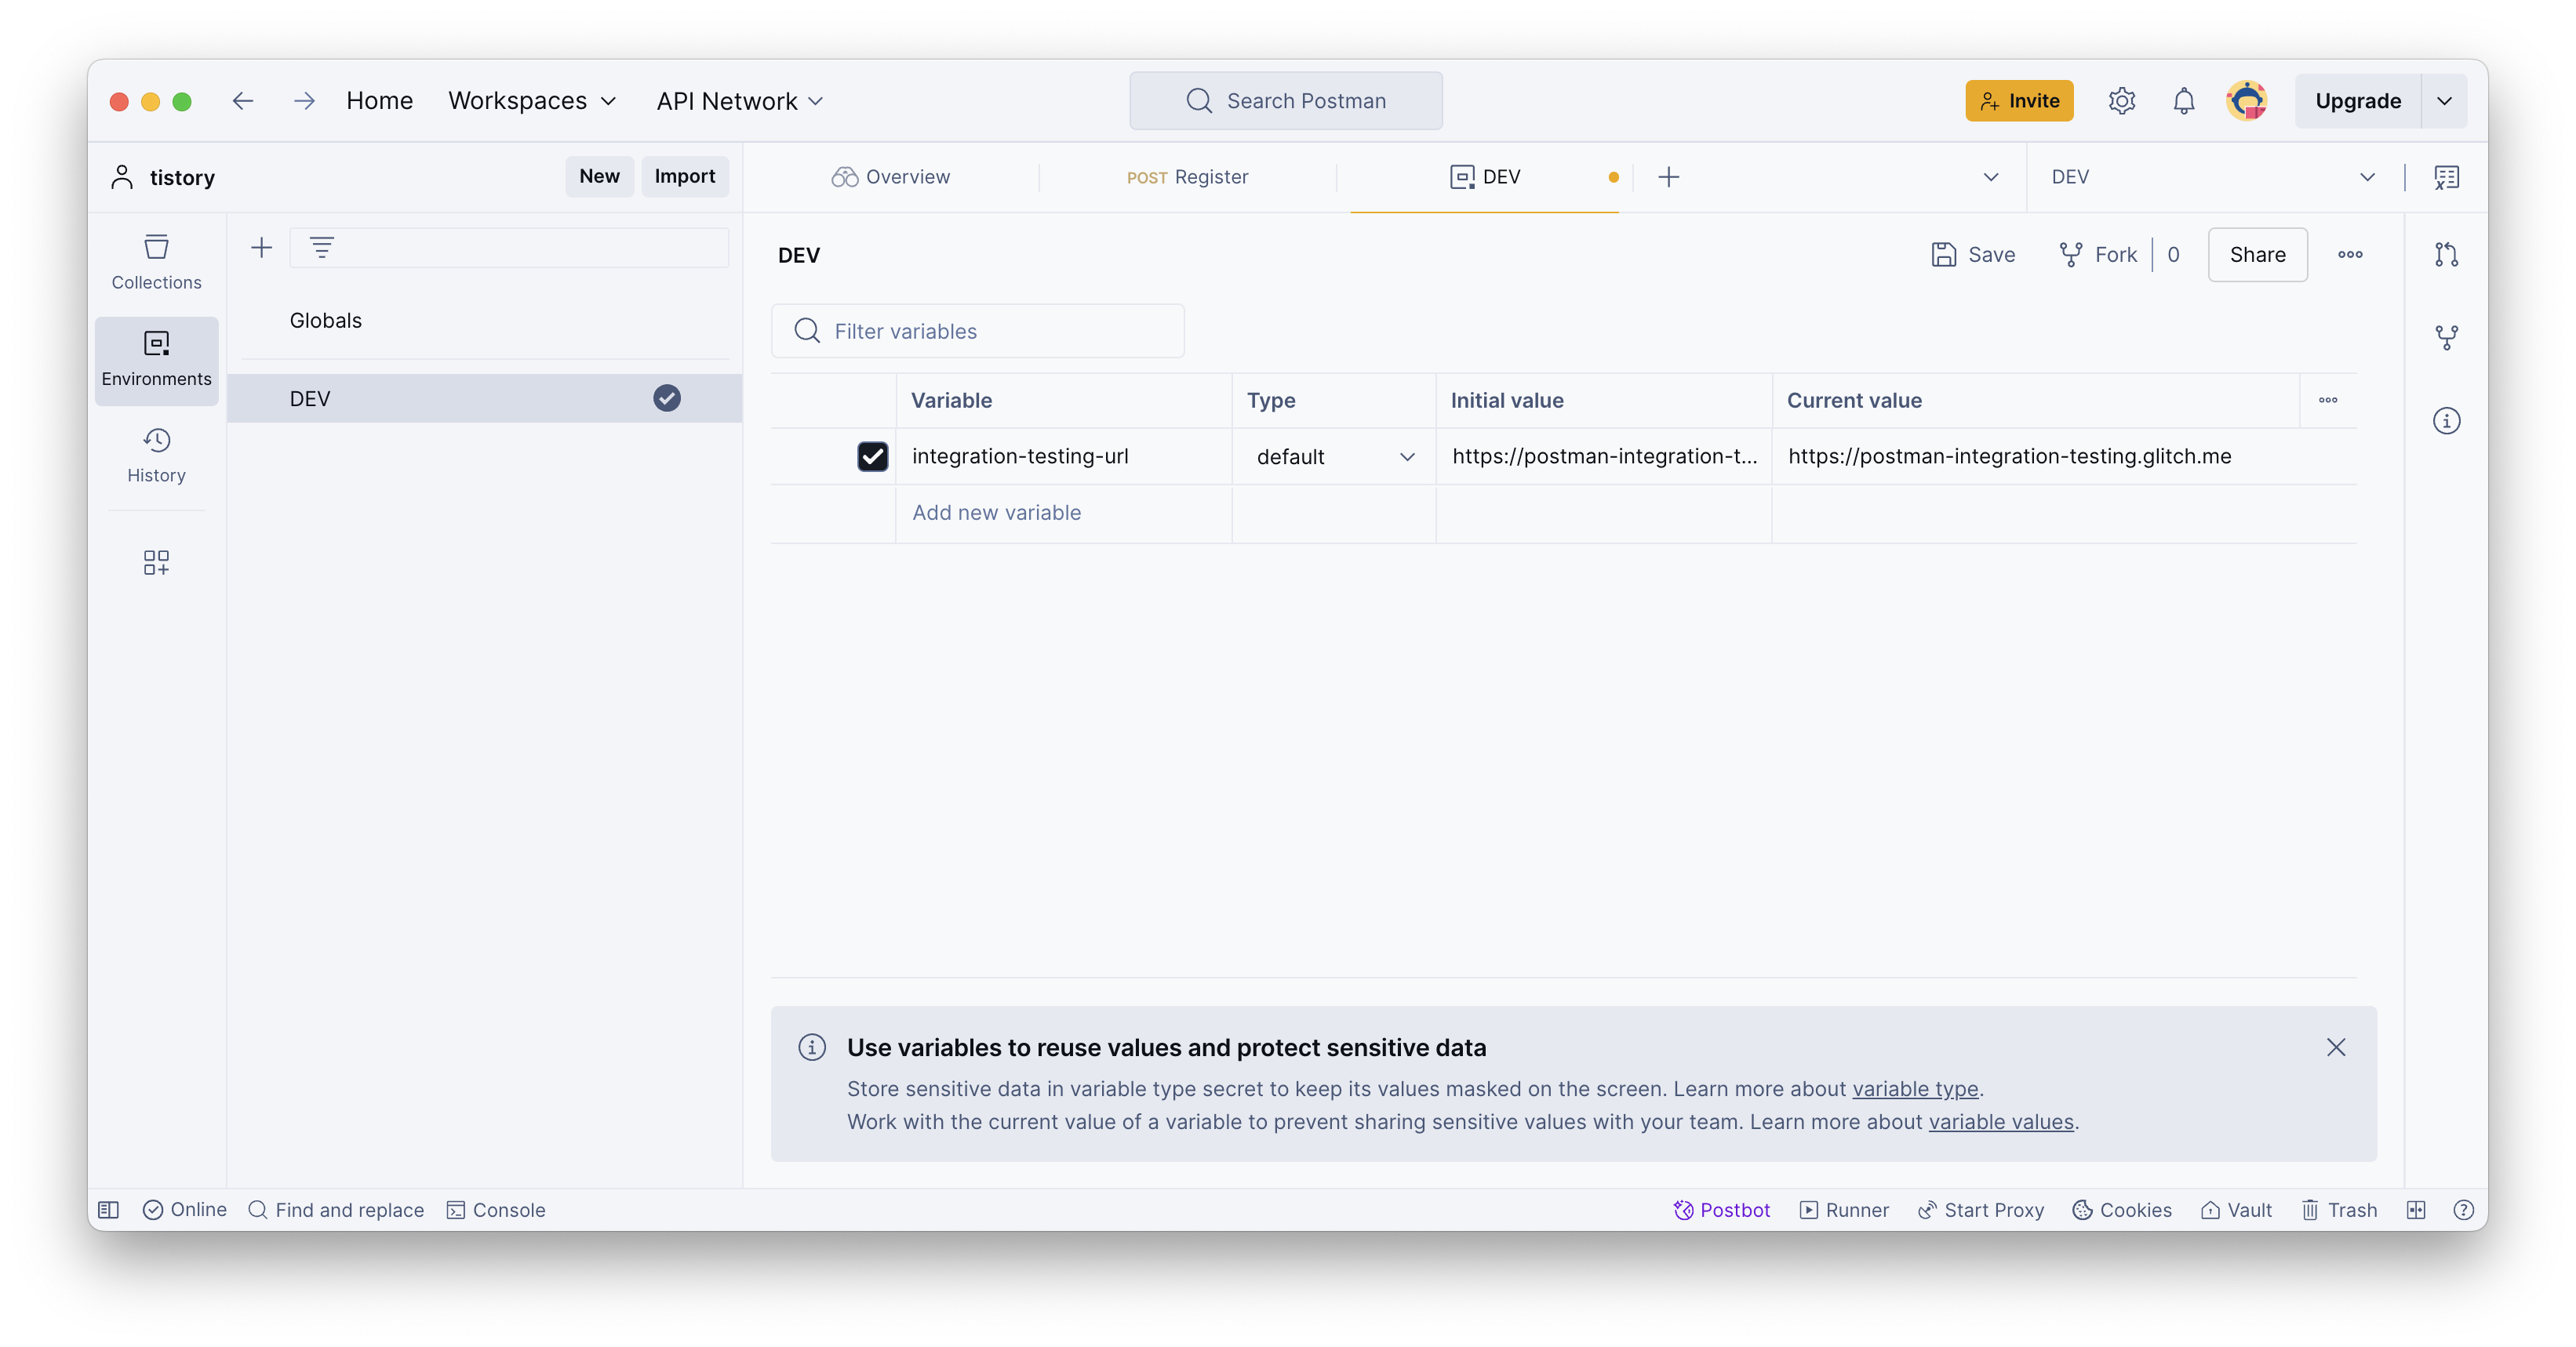Switch to the POST Register tab
This screenshot has width=2576, height=1347.
coord(1187,177)
